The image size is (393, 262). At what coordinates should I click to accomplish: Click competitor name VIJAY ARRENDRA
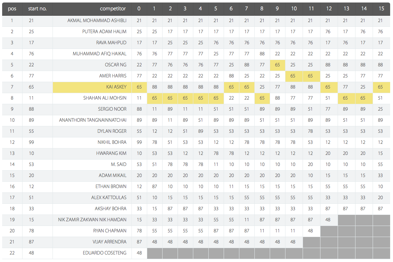point(110,242)
